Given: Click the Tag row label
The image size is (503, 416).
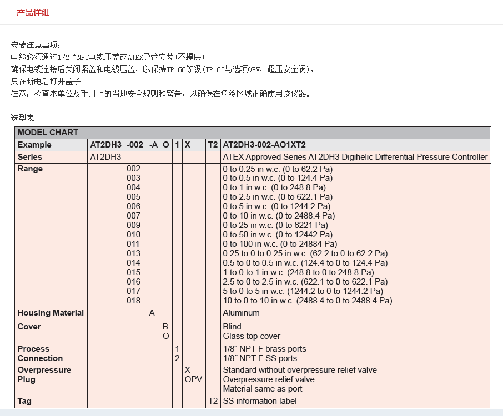Looking at the screenshot, I should (24, 401).
